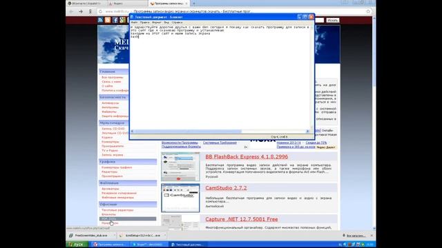Open second downloaded setup exe in download bar
This screenshot has height=248, width=442.
tap(140, 236)
